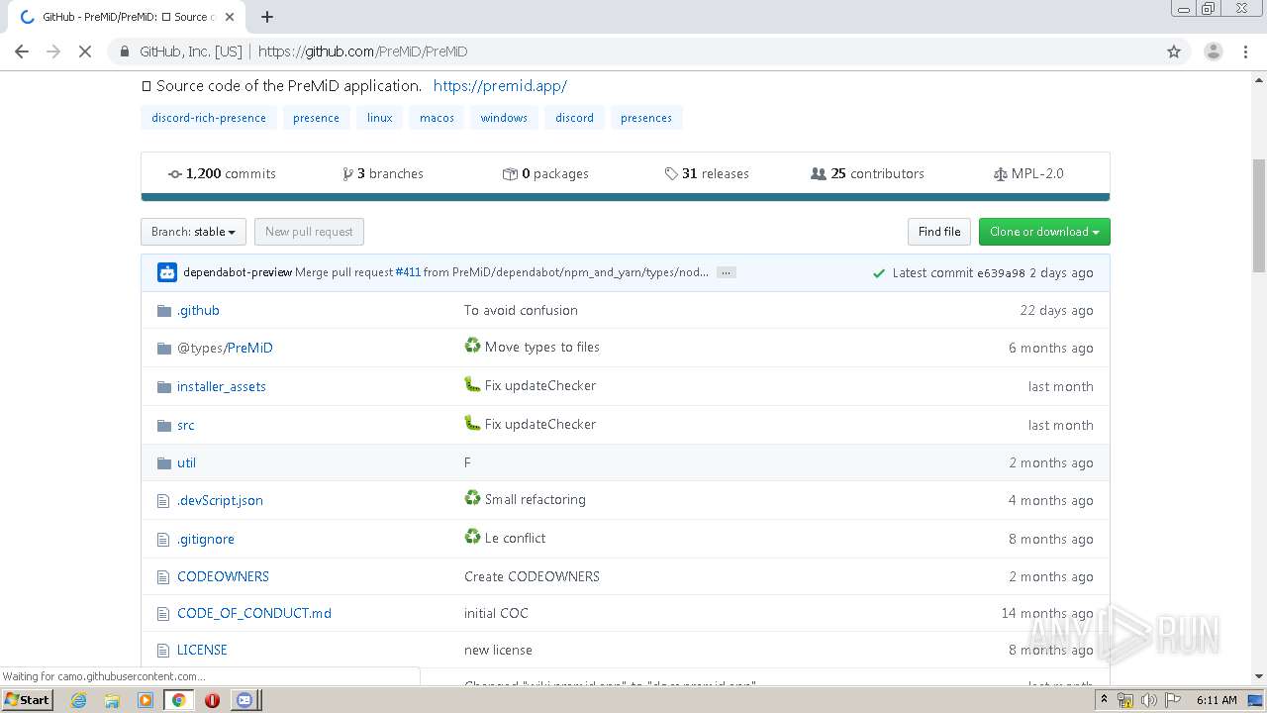1267x713 pixels.
Task: View site security lock information
Action: [x=125, y=51]
